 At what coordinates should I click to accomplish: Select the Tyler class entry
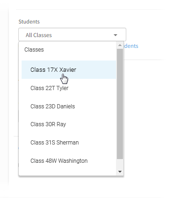(69, 88)
